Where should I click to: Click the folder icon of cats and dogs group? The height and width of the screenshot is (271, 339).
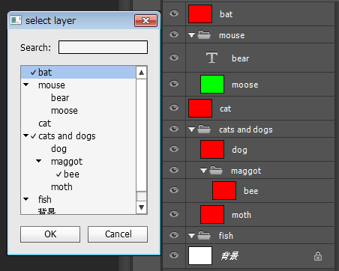[x=204, y=130]
